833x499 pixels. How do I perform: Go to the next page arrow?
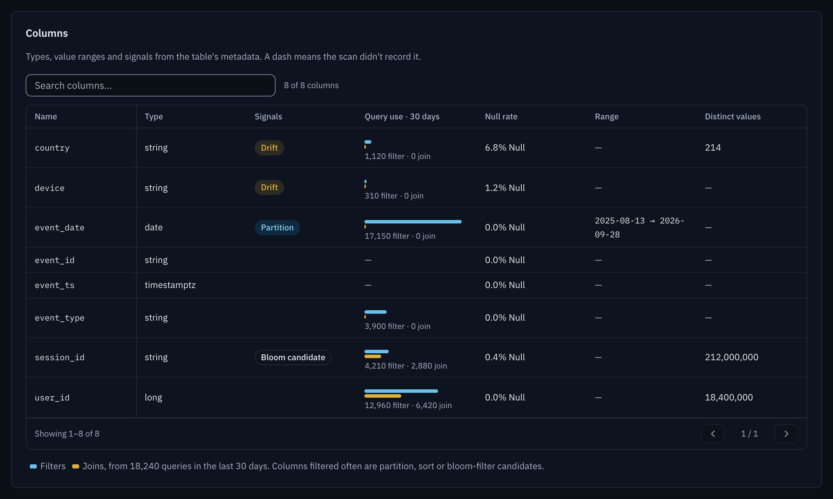tap(786, 434)
